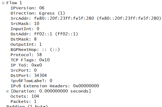This screenshot has width=162, height=107.
Task: Highlight the TCP Flags: 0x10 row
Action: tap(30, 60)
